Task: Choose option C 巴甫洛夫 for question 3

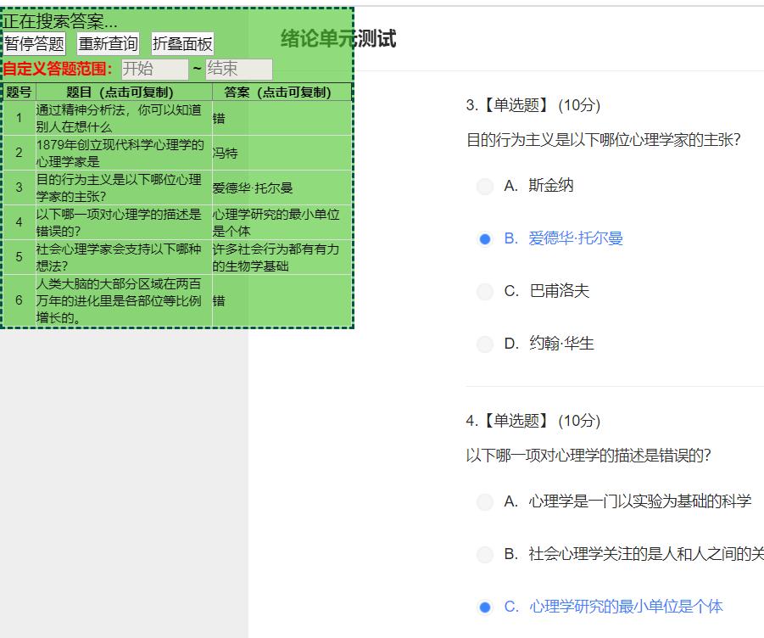Action: 485,292
